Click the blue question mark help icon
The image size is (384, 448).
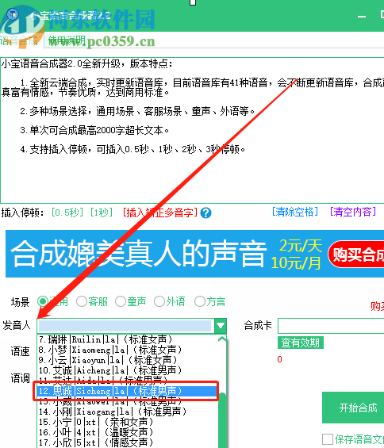205,213
